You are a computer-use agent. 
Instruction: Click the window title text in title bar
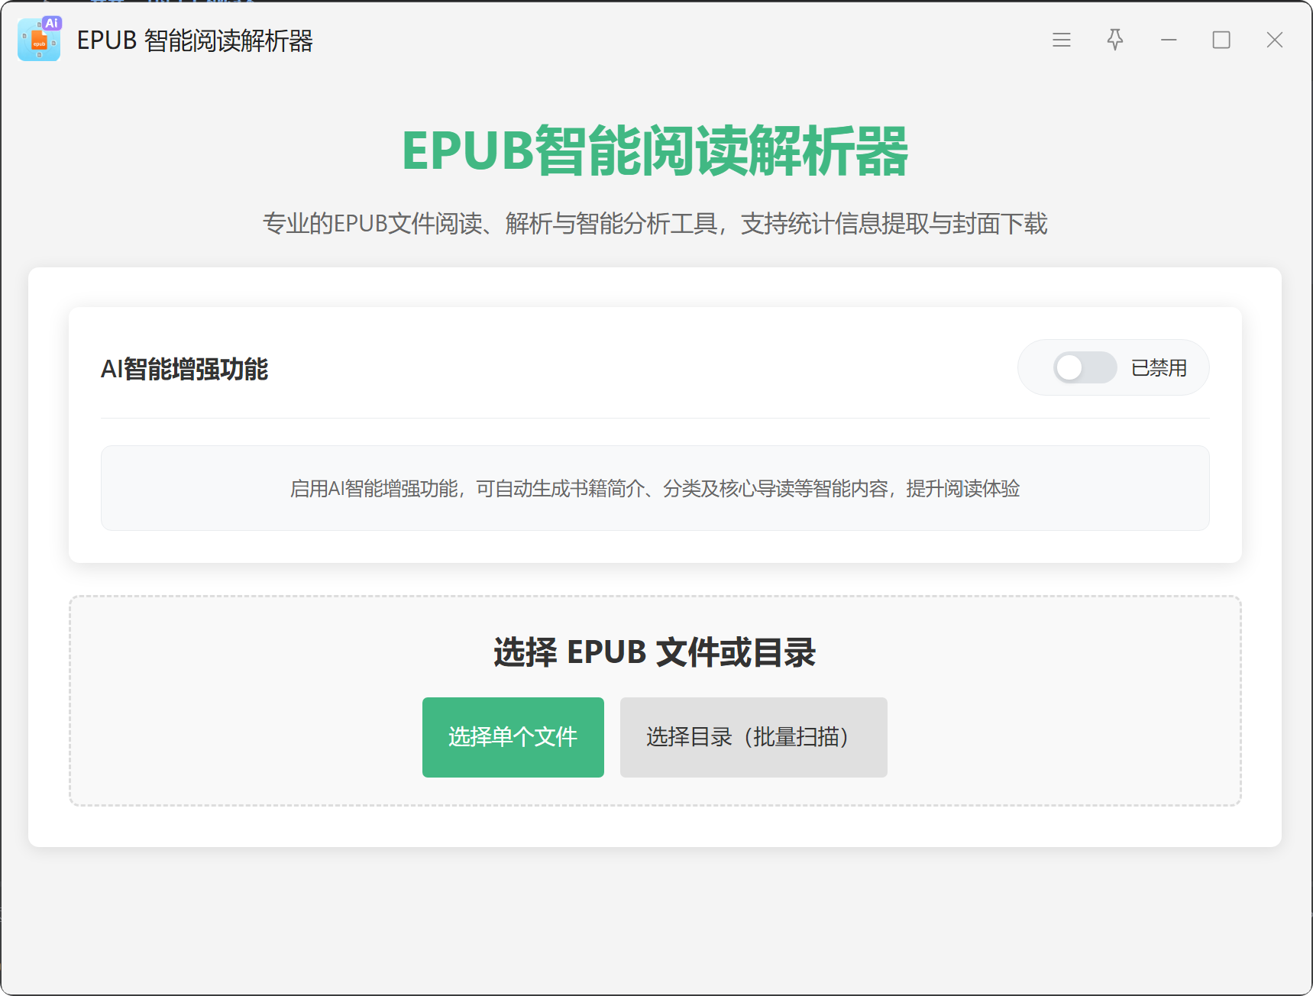(195, 40)
